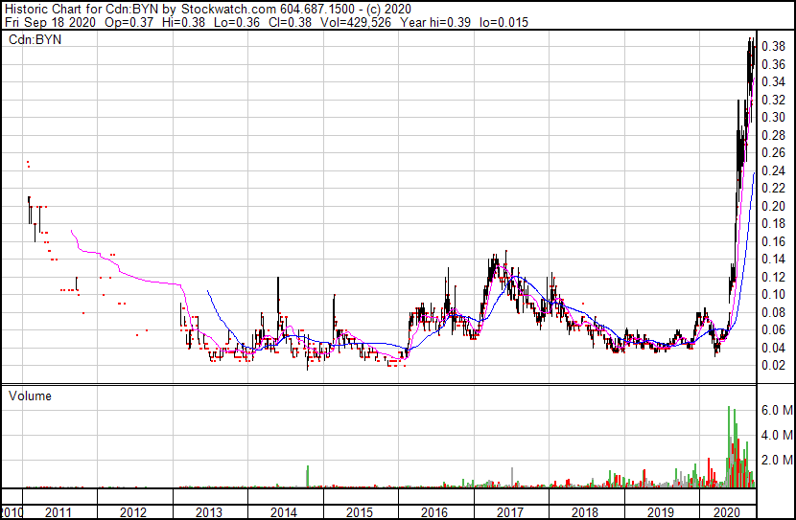Click the 0.38 price axis label

pos(773,46)
